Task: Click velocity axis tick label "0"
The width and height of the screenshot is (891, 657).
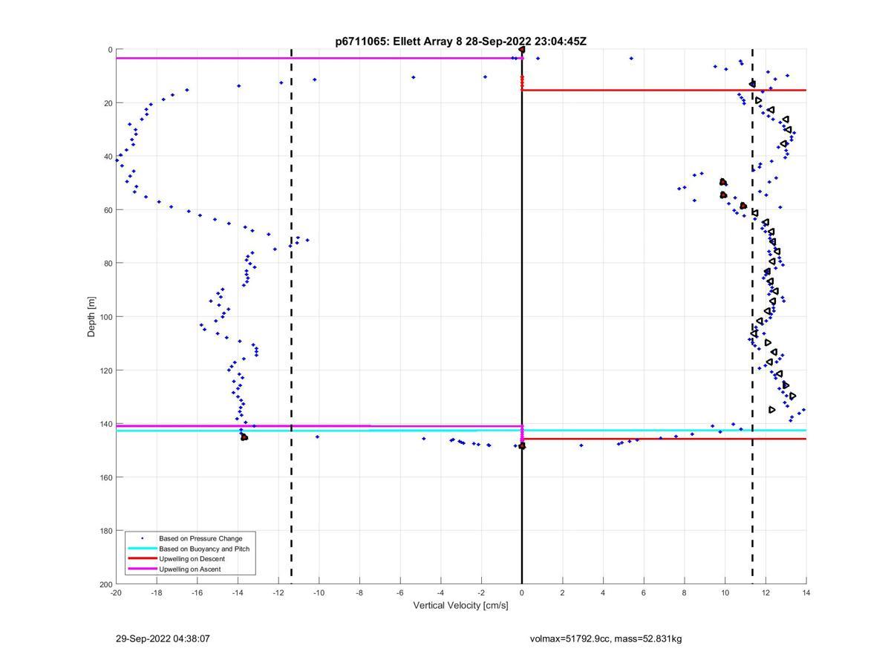Action: (x=522, y=592)
